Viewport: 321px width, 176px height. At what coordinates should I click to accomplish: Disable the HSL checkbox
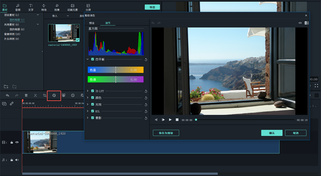click(93, 111)
